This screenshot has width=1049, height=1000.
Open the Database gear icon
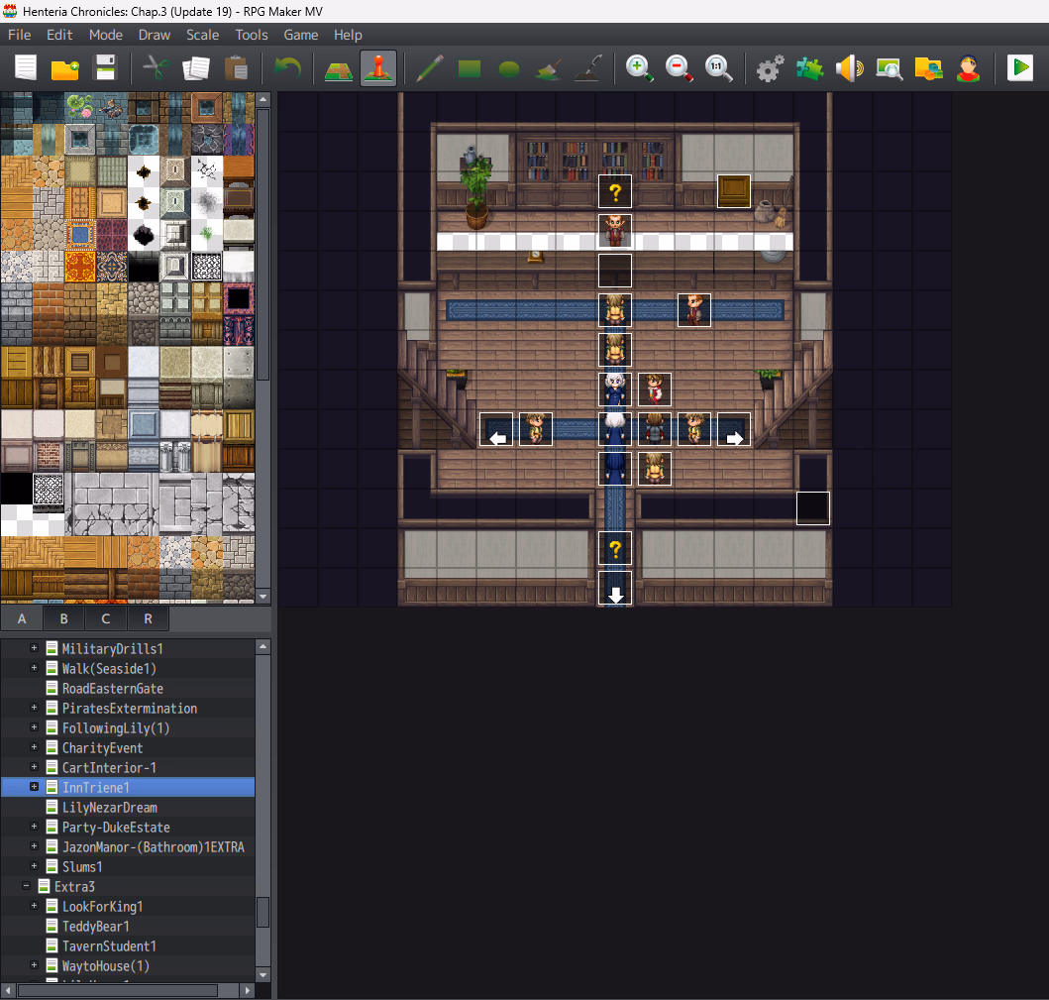click(x=770, y=68)
